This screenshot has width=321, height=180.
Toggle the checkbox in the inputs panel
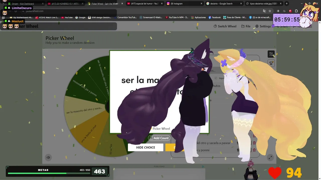pyautogui.click(x=216, y=78)
